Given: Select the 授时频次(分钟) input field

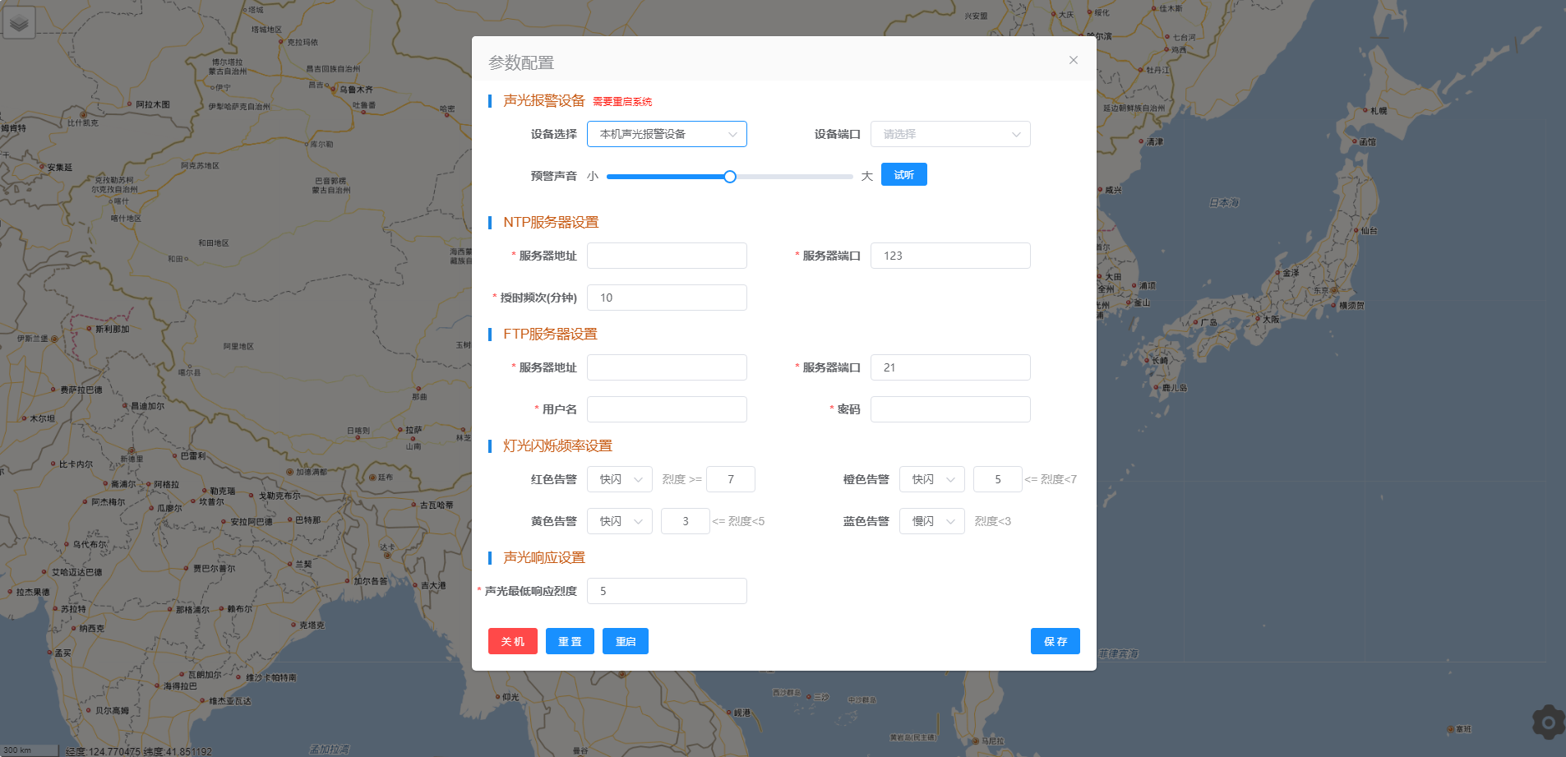Looking at the screenshot, I should [666, 298].
